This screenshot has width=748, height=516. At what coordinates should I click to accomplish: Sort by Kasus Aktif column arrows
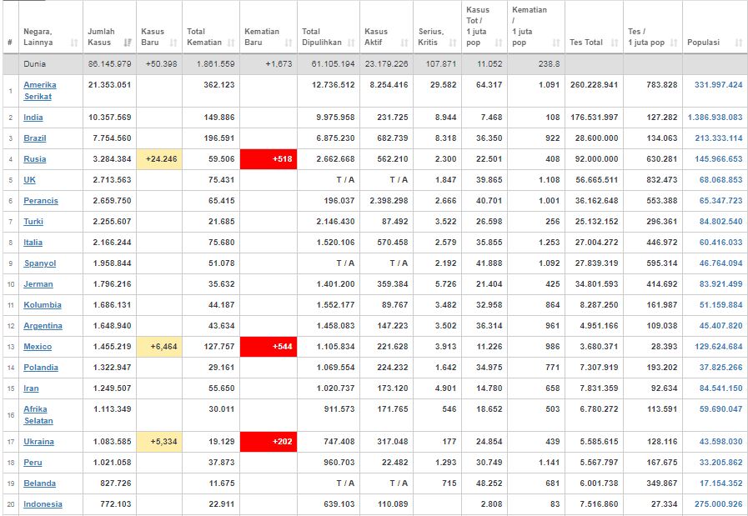click(x=404, y=43)
